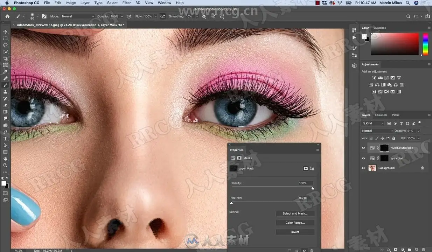This screenshot has height=252, width=432.
Task: Select the Gradient tool
Action: 5,112
